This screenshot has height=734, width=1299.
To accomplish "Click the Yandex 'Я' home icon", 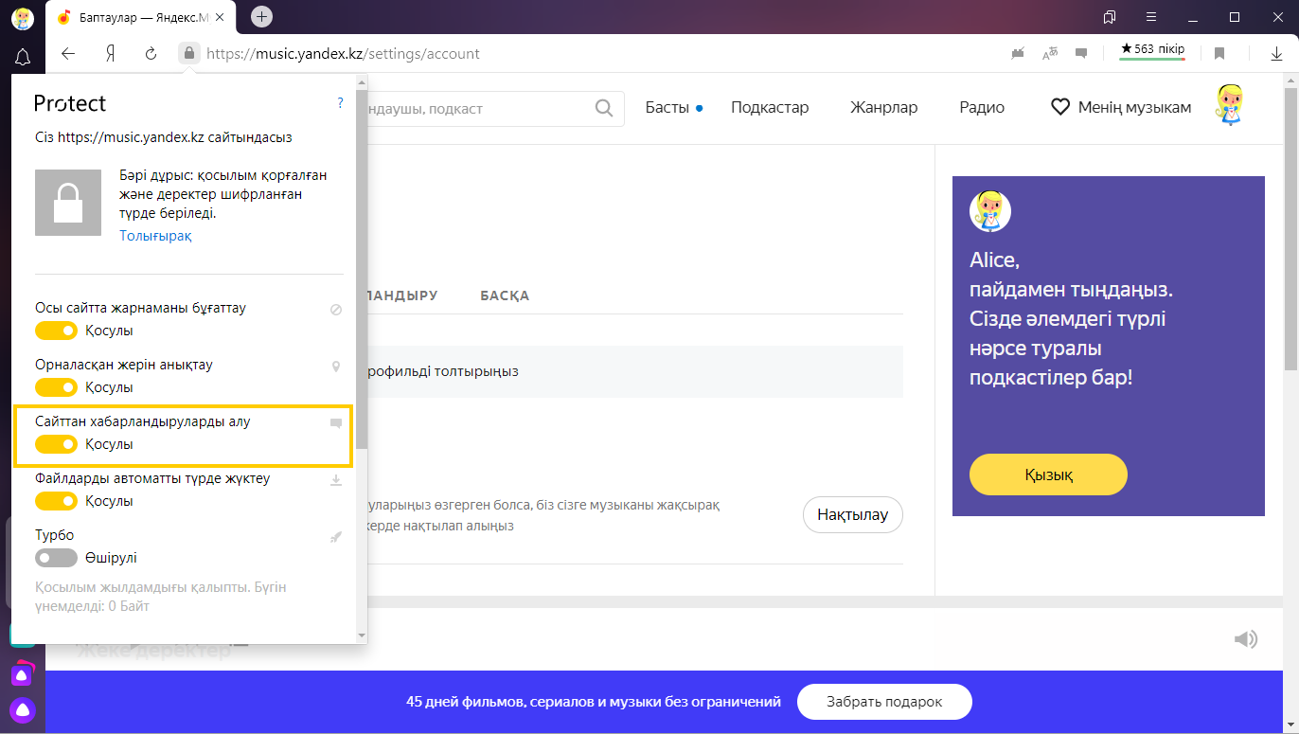I will [x=110, y=54].
